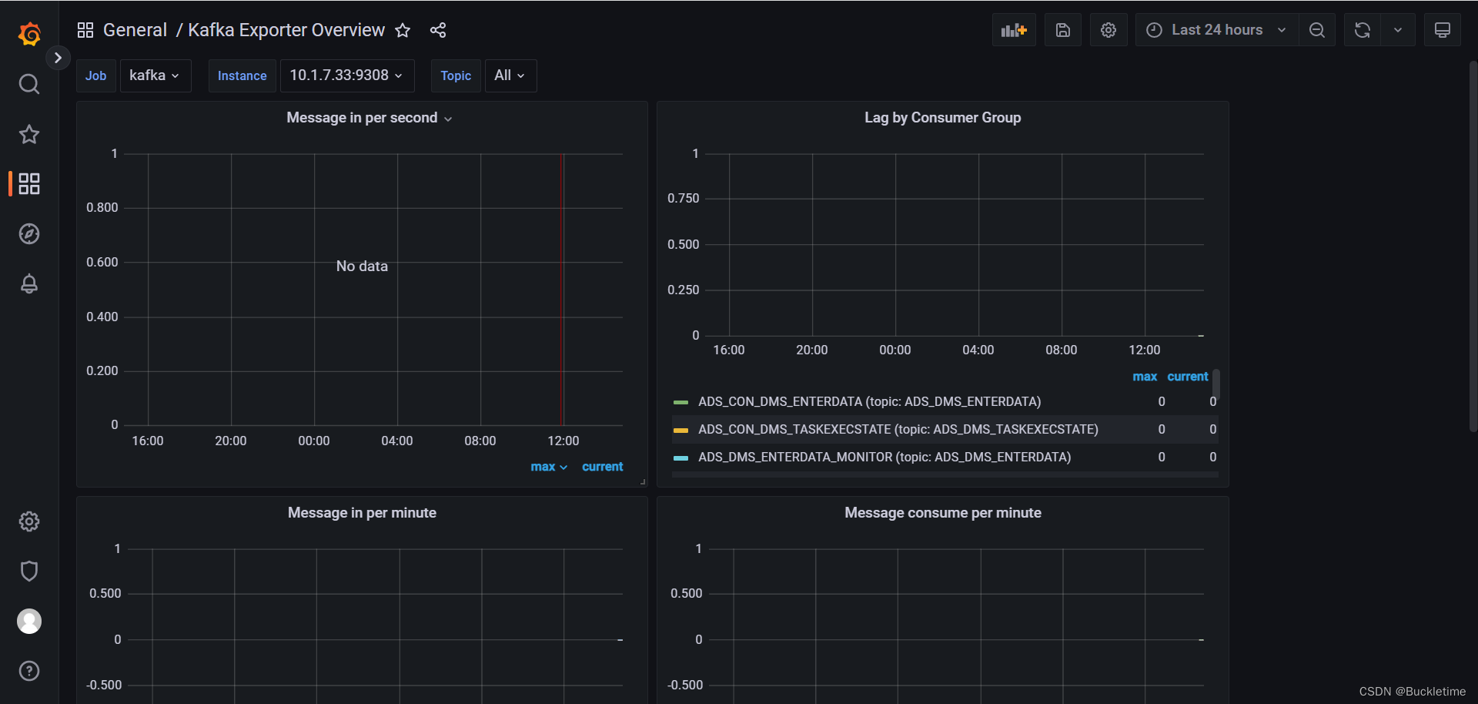Sort legend by current in Message in per second
Image resolution: width=1478 pixels, height=704 pixels.
coord(602,467)
